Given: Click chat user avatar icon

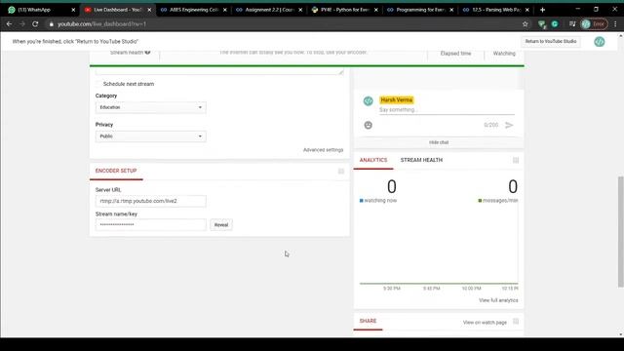Looking at the screenshot, I should [369, 100].
